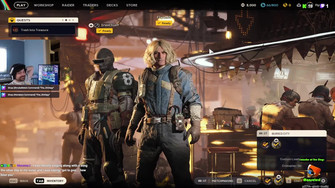Click crowned squad avatar in bottom bar
Image resolution: width=335 pixels, height=188 pixels.
pyautogui.click(x=279, y=180)
